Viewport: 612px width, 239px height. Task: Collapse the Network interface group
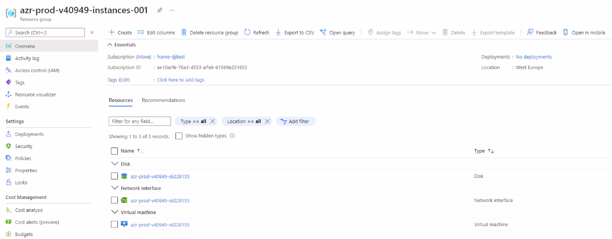(114, 188)
